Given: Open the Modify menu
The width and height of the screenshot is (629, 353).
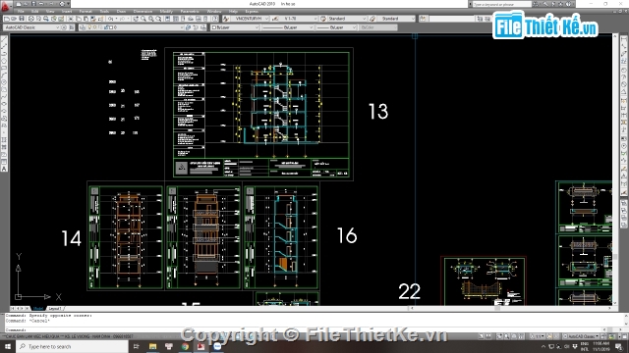Looking at the screenshot, I should coord(166,11).
